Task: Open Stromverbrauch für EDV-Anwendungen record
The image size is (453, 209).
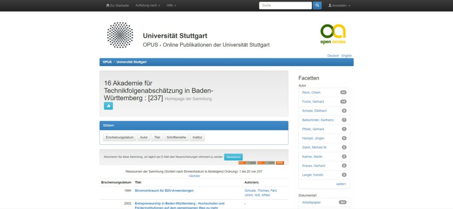Action: (x=164, y=191)
